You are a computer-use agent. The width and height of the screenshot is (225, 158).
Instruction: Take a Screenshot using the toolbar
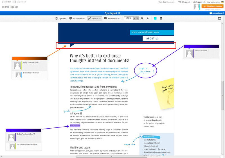tap(77, 18)
